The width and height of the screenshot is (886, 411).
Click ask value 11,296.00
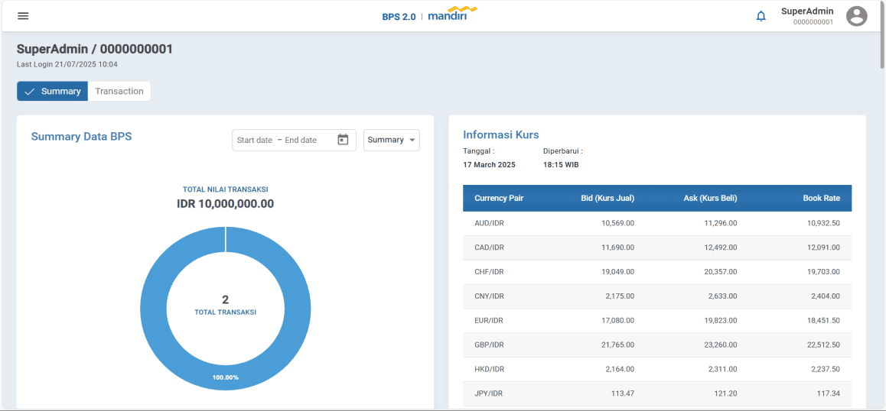pos(721,223)
